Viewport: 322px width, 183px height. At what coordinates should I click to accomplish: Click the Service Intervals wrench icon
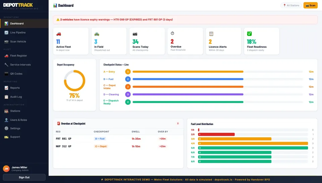pyautogui.click(x=6, y=64)
